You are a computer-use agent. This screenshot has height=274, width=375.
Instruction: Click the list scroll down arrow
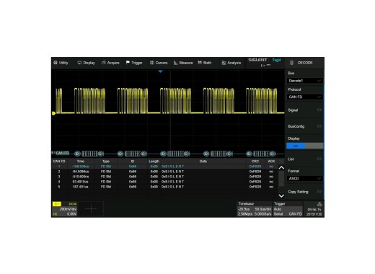[281, 196]
